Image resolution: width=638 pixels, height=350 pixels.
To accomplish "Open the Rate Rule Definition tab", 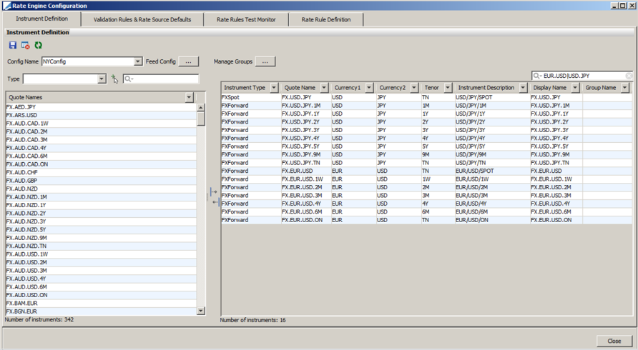I will coord(326,19).
